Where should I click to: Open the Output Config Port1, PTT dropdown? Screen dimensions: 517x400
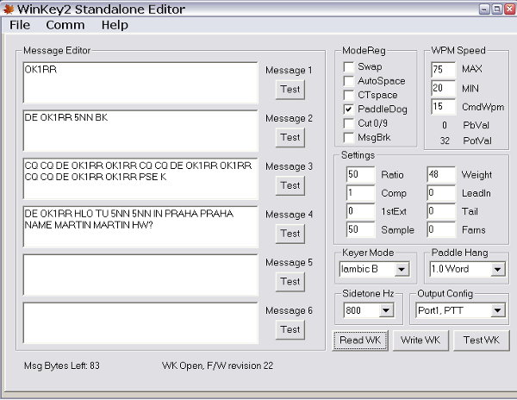497,310
